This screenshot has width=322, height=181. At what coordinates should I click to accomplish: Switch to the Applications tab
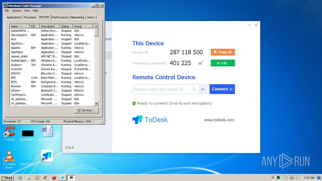(14, 17)
